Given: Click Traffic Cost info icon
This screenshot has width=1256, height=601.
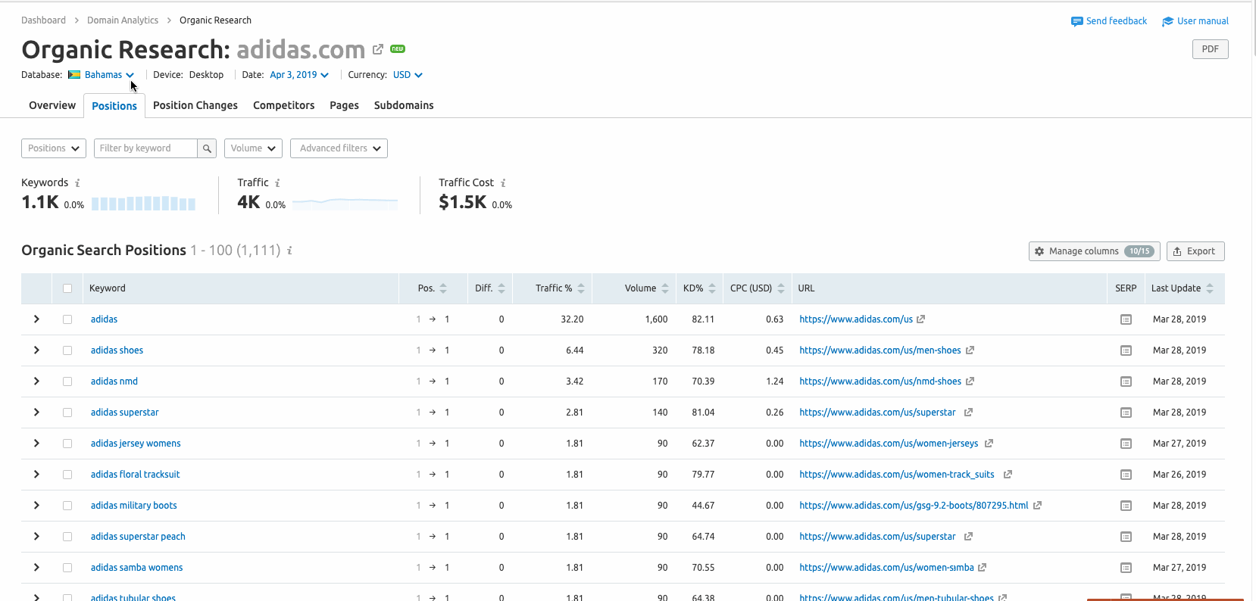Looking at the screenshot, I should pyautogui.click(x=503, y=183).
